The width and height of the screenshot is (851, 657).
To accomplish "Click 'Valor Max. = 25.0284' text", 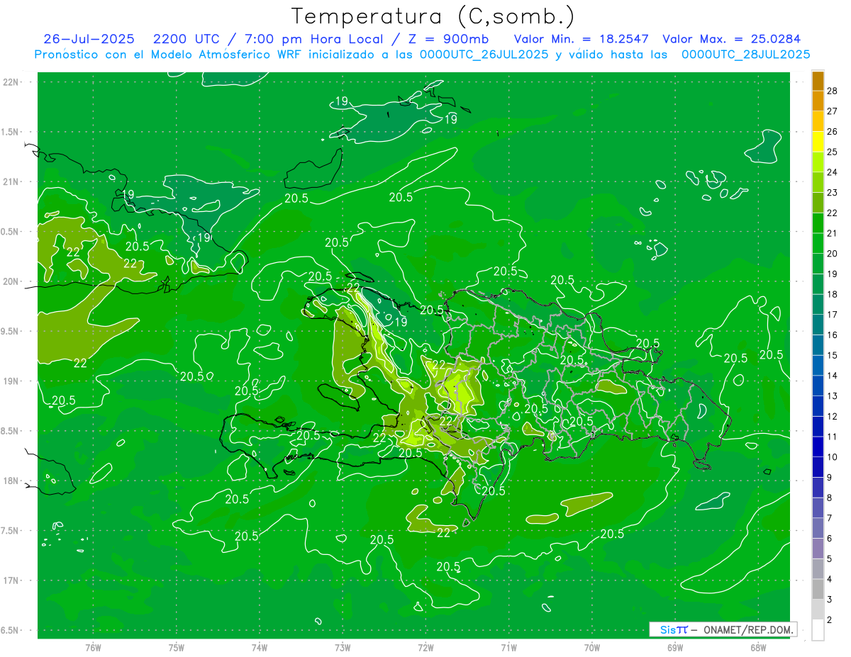I will tap(731, 39).
